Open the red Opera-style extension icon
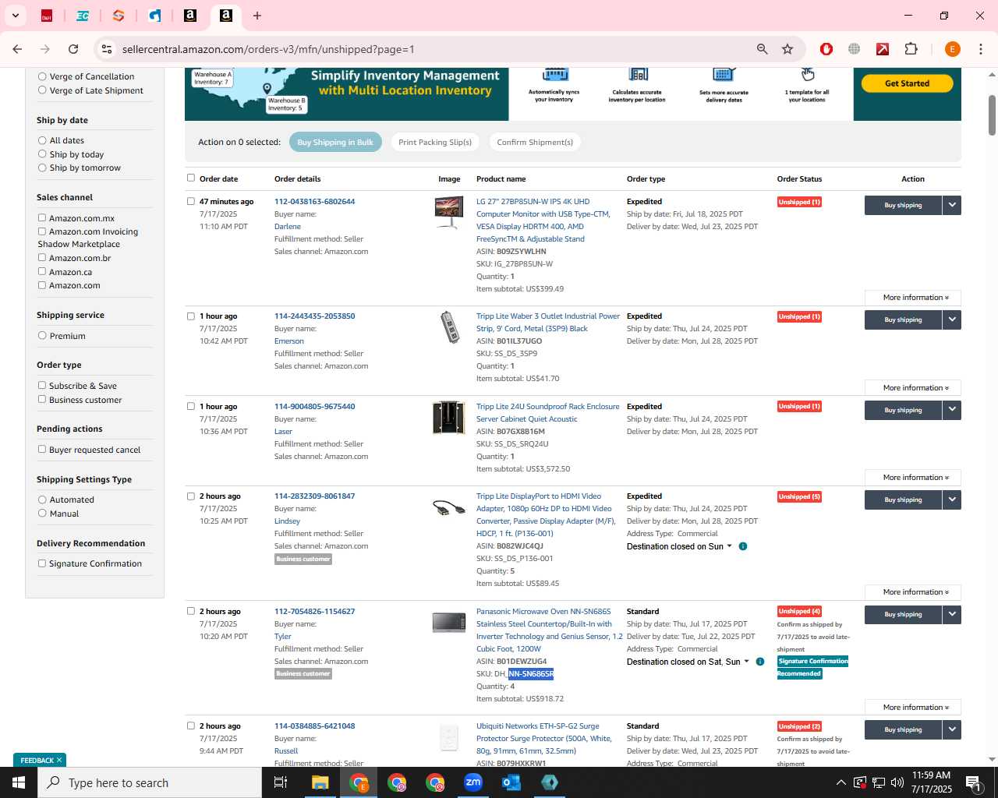 tap(826, 49)
